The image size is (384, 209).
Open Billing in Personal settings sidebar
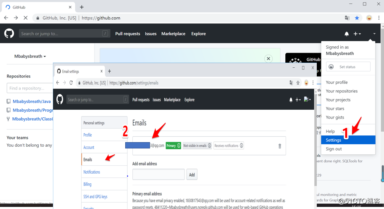click(x=87, y=184)
